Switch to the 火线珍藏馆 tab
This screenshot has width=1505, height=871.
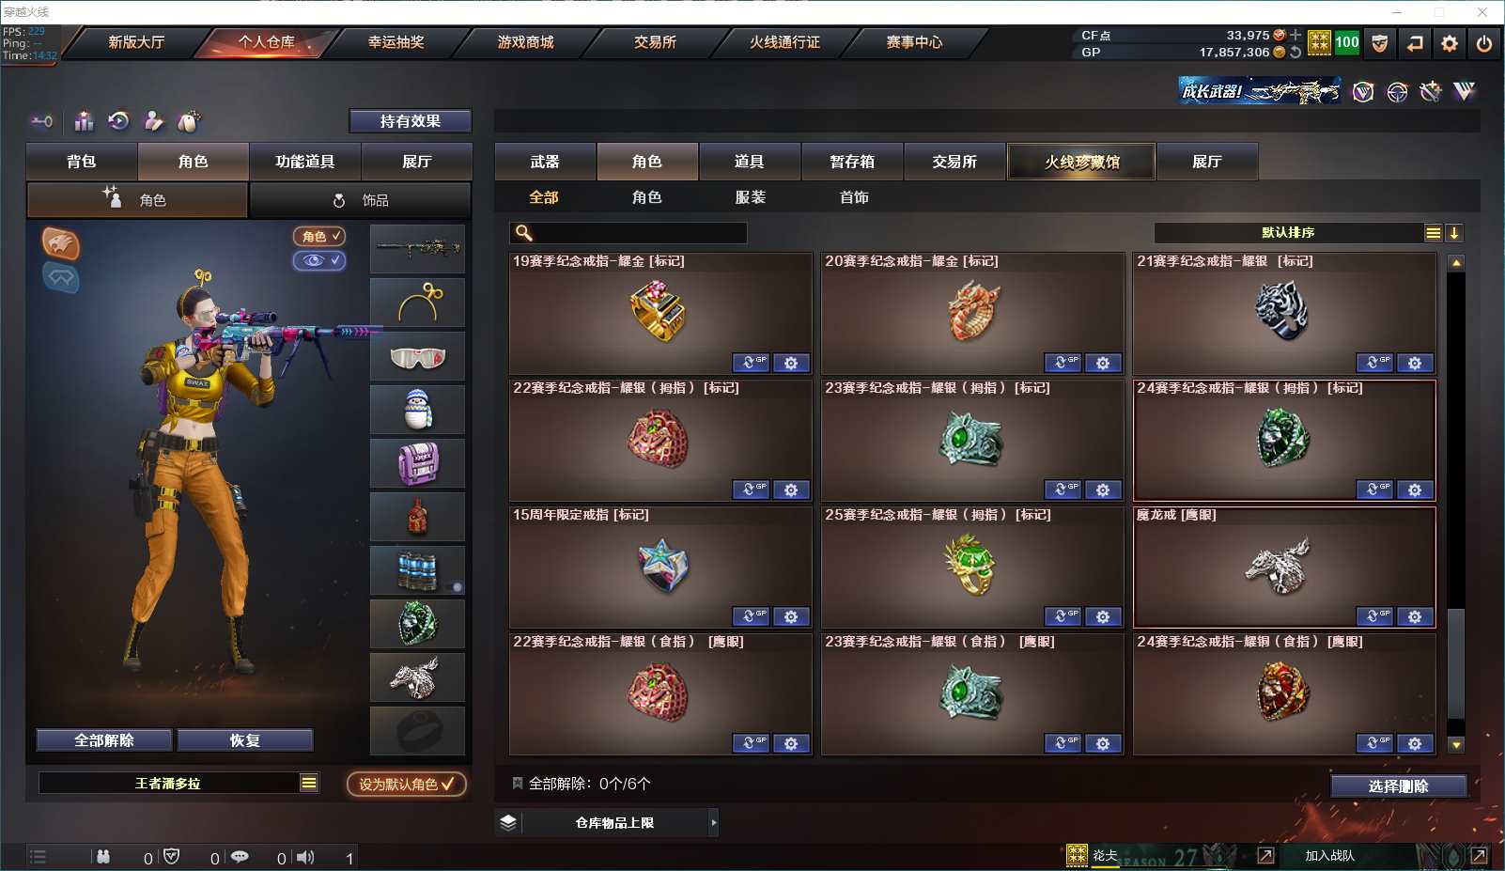coord(1081,162)
